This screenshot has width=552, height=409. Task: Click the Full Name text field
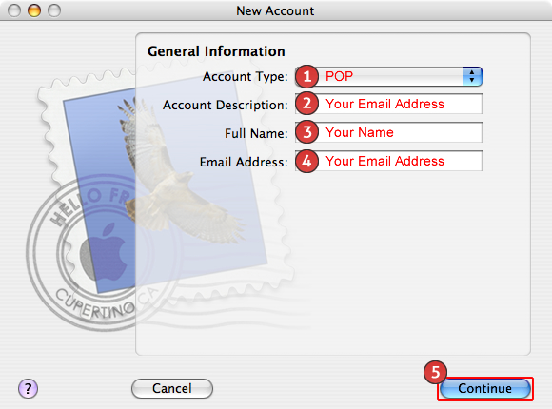click(x=388, y=132)
